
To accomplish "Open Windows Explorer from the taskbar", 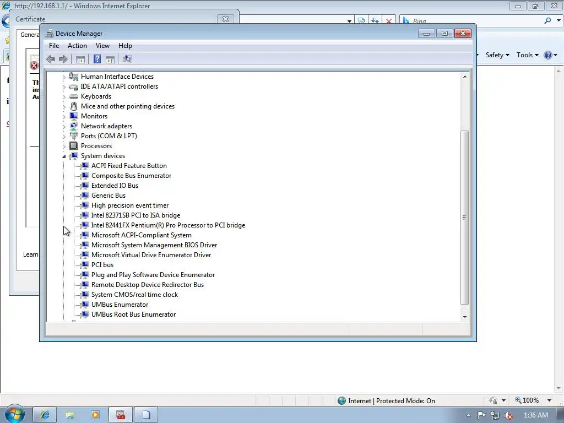I will coord(70,415).
